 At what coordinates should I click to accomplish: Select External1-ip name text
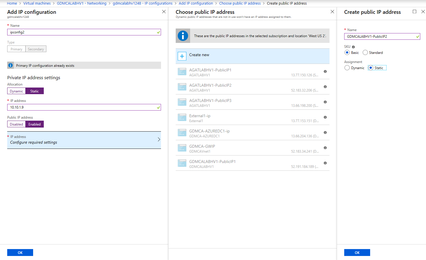pos(200,116)
